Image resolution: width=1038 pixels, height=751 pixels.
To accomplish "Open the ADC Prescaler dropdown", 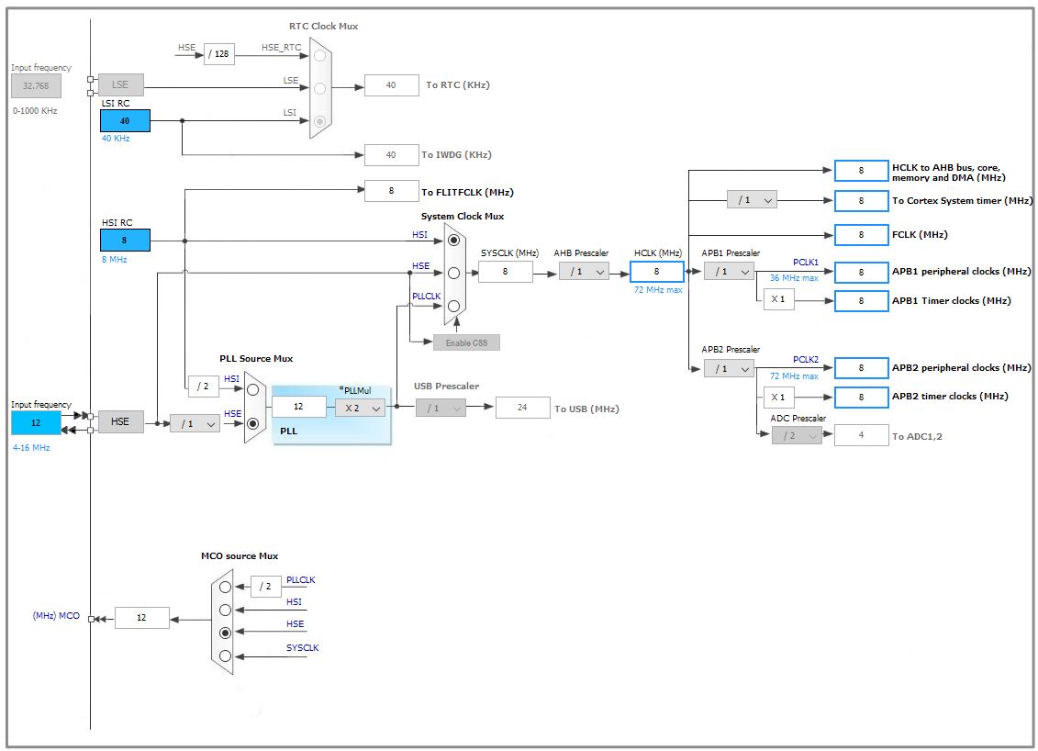I will coord(797,435).
